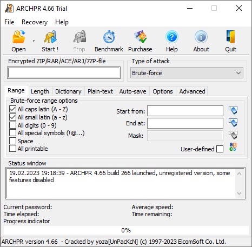Switch to the Length tab
Viewport: 252px width, 247px height.
(40, 91)
